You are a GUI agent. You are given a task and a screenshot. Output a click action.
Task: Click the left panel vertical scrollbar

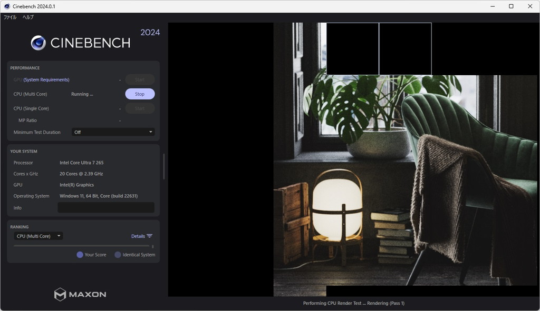(164, 167)
